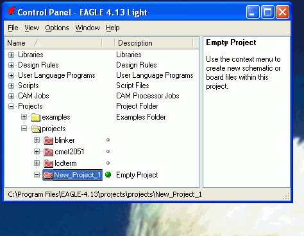Click the EAGLE logo icon in title bar
This screenshot has height=236, width=304.
coord(12,11)
